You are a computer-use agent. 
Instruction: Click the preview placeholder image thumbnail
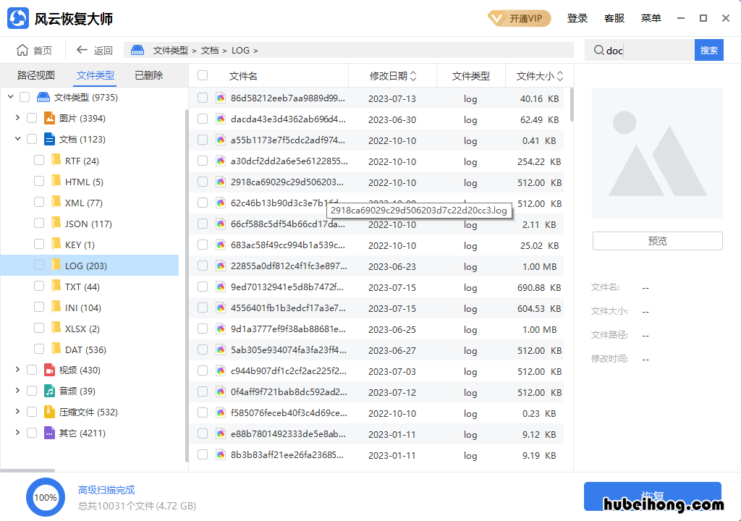657,153
